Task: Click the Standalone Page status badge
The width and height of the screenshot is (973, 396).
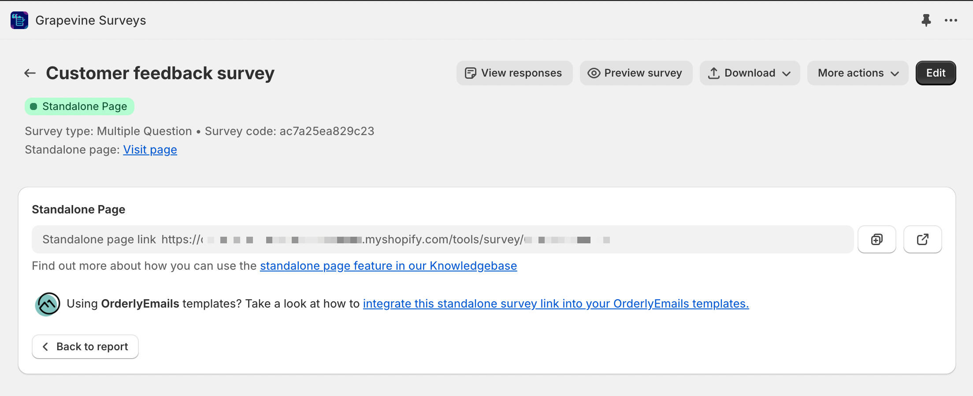Action: (80, 106)
